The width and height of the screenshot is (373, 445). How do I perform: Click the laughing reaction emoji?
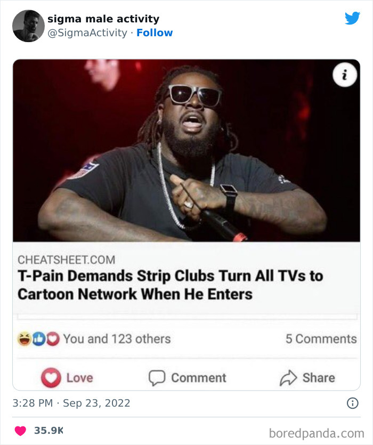(25, 338)
